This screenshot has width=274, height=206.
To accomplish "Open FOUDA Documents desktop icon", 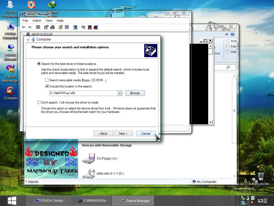I will click(x=10, y=9).
